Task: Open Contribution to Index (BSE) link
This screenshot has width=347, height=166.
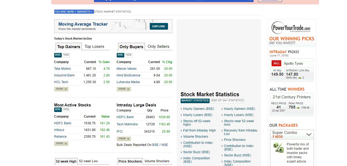Action: pyautogui.click(x=239, y=148)
